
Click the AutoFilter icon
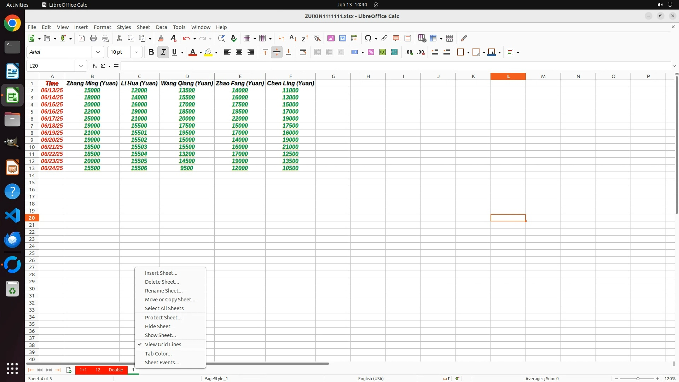tap(317, 38)
